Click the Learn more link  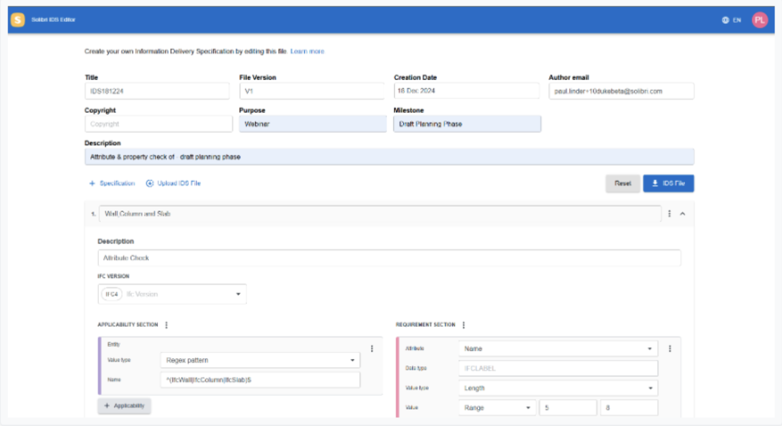(x=307, y=52)
